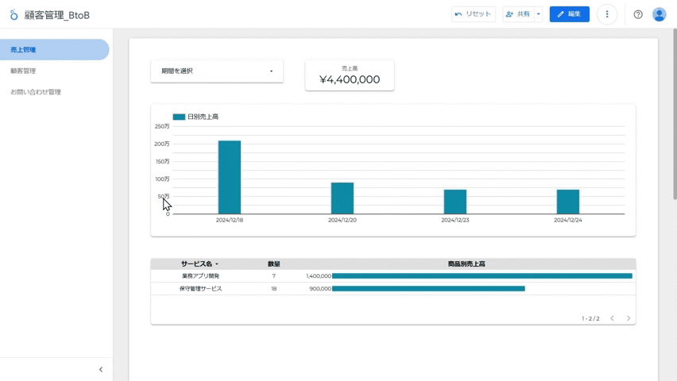677x381 pixels.
Task: Click the 2024/12/23 bar in chart
Action: (x=455, y=202)
